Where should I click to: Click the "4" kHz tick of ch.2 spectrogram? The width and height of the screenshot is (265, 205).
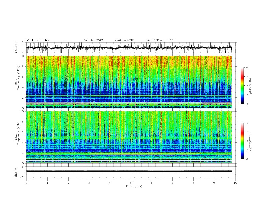click(23, 143)
